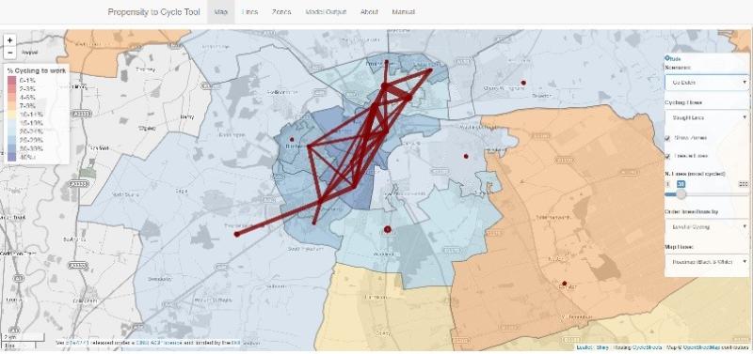Switch to the Zones tab

(280, 12)
